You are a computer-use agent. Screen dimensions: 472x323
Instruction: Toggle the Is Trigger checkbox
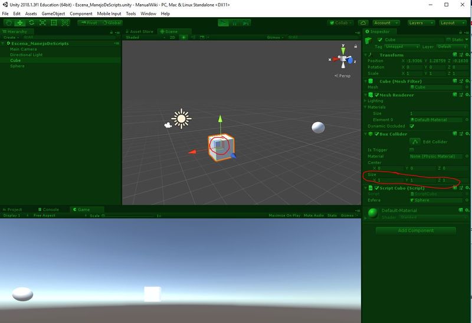click(x=412, y=150)
